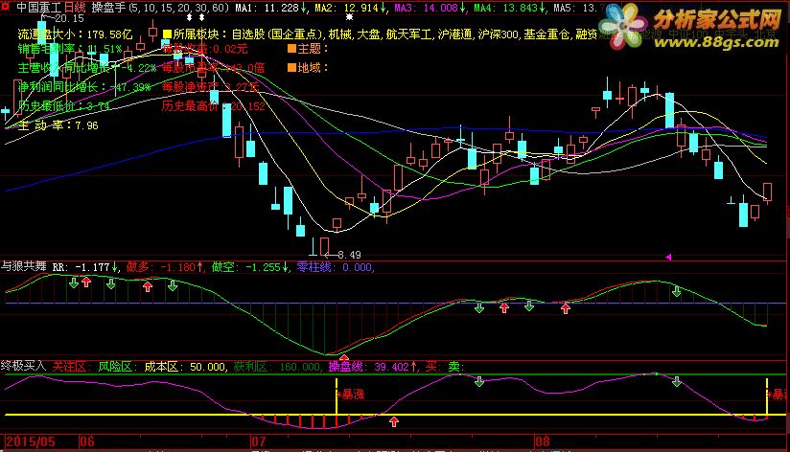Click the orange square before 地域
Screen dimensions: 790x452
[x=291, y=67]
